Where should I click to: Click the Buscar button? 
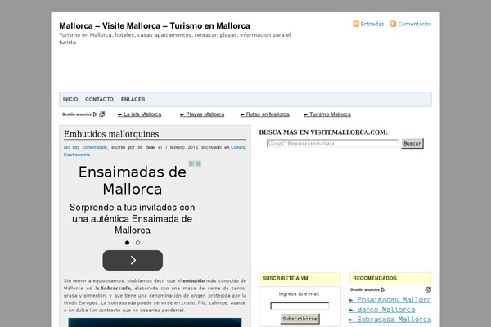click(412, 143)
